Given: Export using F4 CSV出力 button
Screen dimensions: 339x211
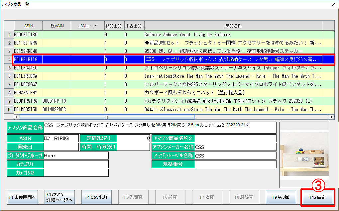Looking at the screenshot, I should tap(96, 197).
